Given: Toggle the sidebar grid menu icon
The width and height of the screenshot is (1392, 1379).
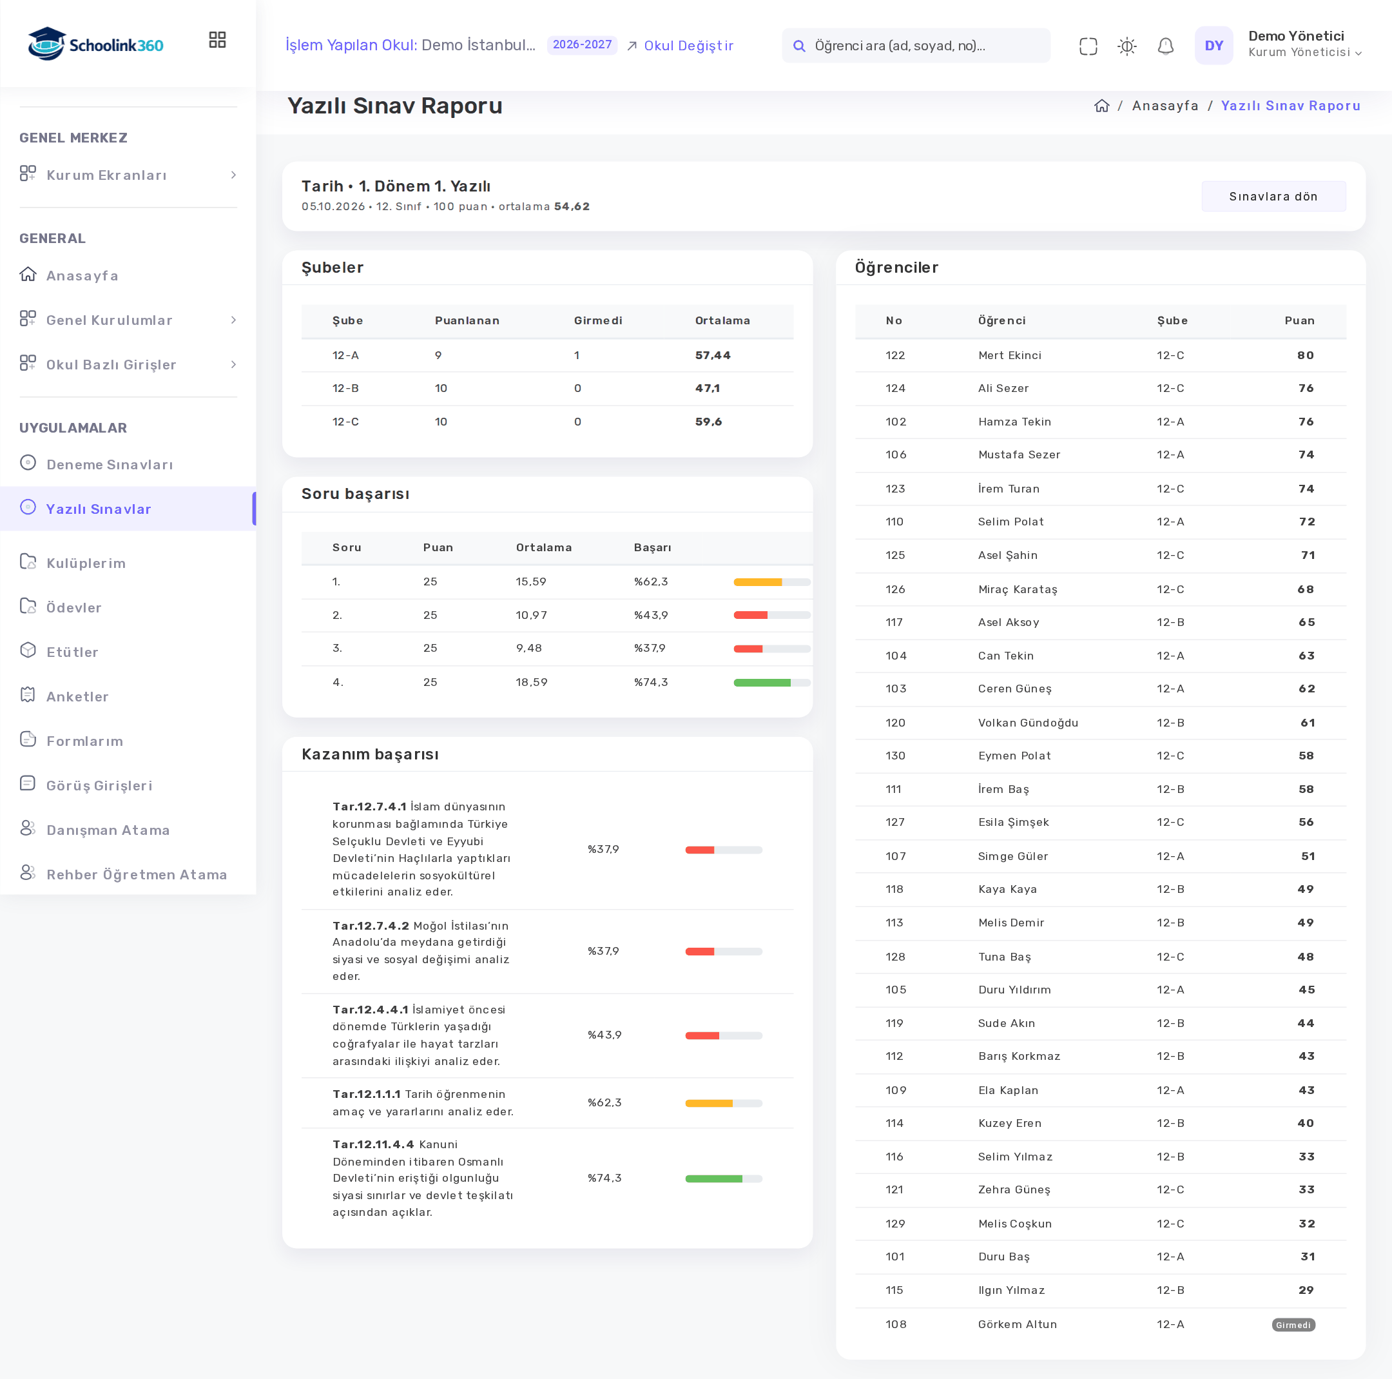Looking at the screenshot, I should tap(217, 39).
